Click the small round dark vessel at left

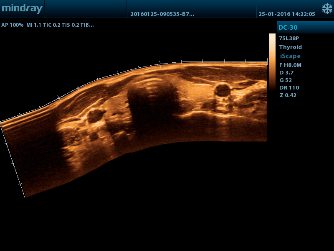pyautogui.click(x=96, y=115)
